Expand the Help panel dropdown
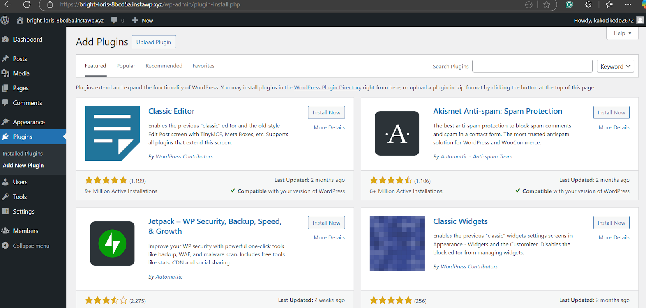 click(x=622, y=33)
